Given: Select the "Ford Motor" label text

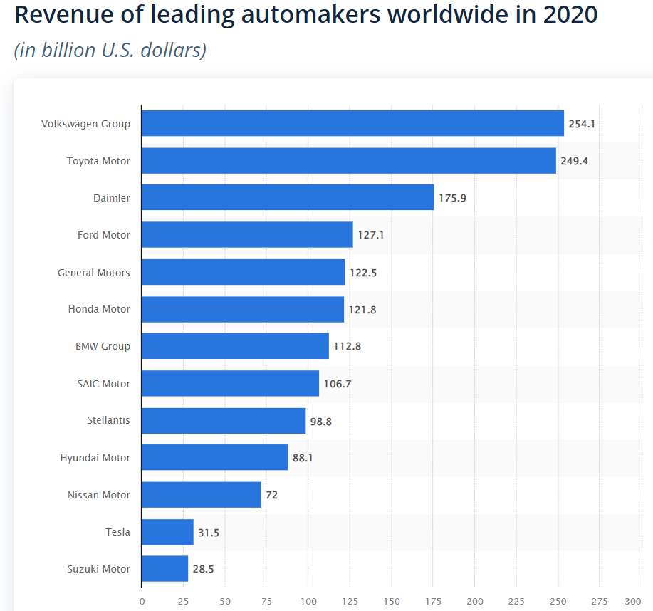Looking at the screenshot, I should pos(104,235).
